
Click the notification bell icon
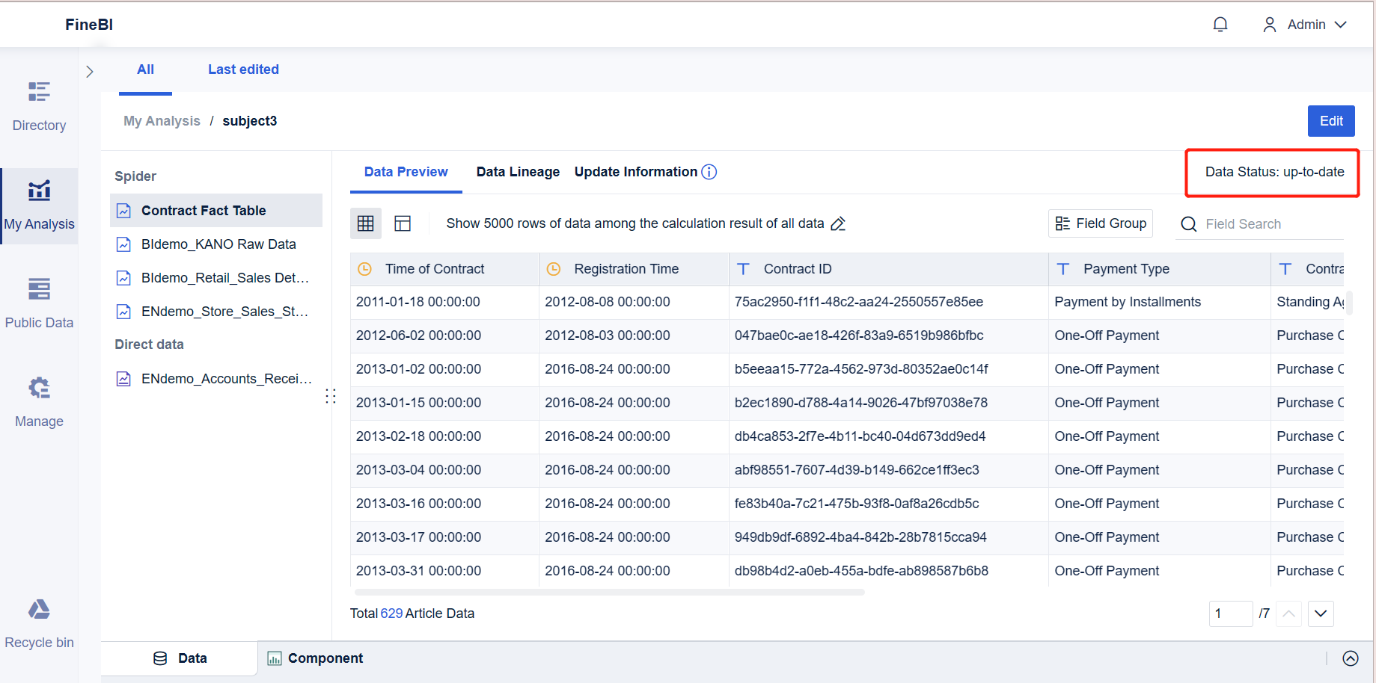coord(1220,24)
